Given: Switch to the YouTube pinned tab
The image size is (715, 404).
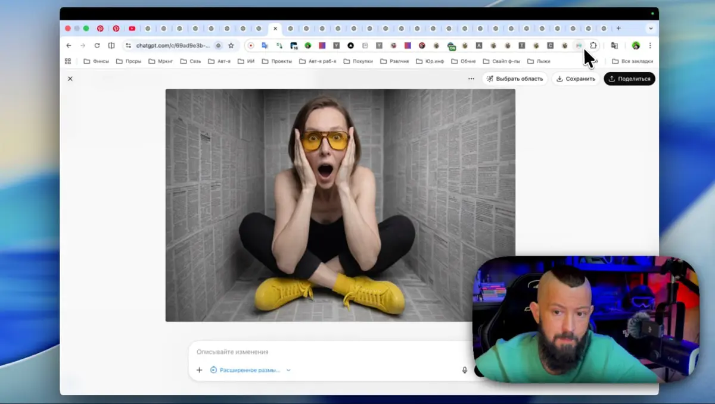Looking at the screenshot, I should pyautogui.click(x=132, y=29).
